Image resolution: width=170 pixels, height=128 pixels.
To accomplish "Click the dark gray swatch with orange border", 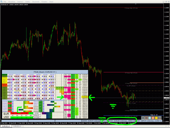I will pyautogui.click(x=146, y=118).
